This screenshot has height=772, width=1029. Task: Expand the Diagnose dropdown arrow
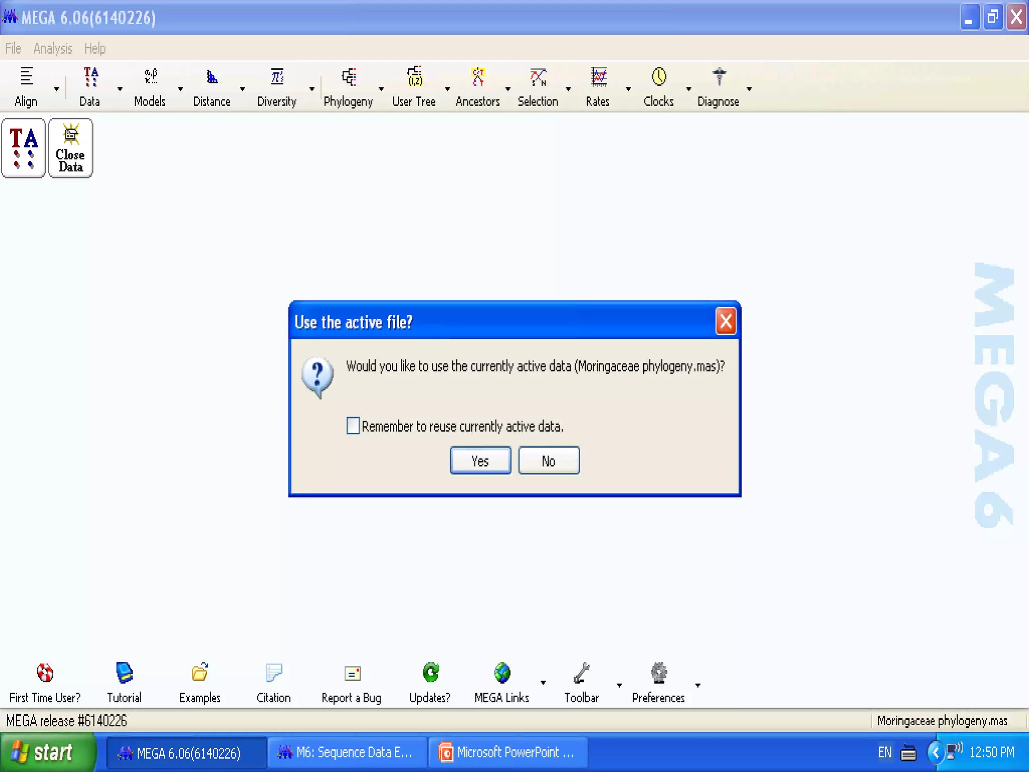(749, 89)
